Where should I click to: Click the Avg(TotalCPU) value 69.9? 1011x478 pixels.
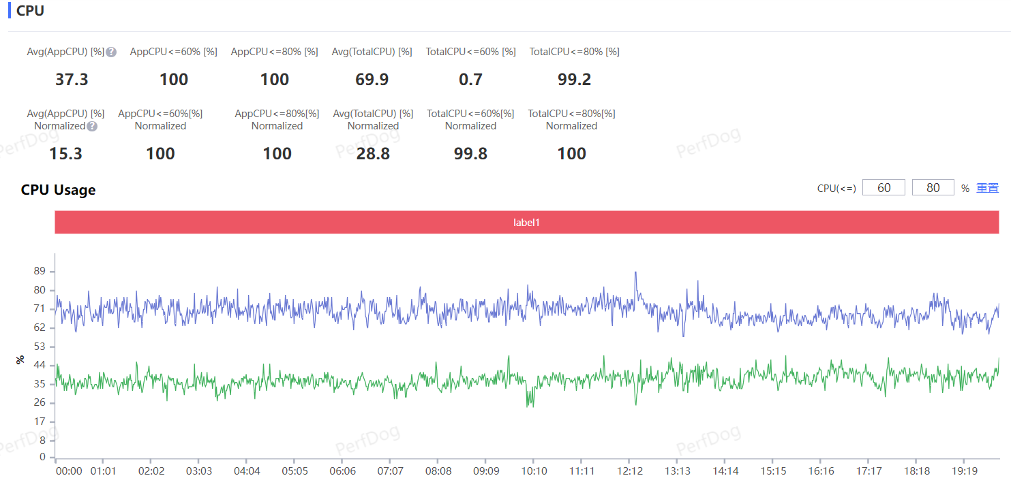tap(372, 80)
